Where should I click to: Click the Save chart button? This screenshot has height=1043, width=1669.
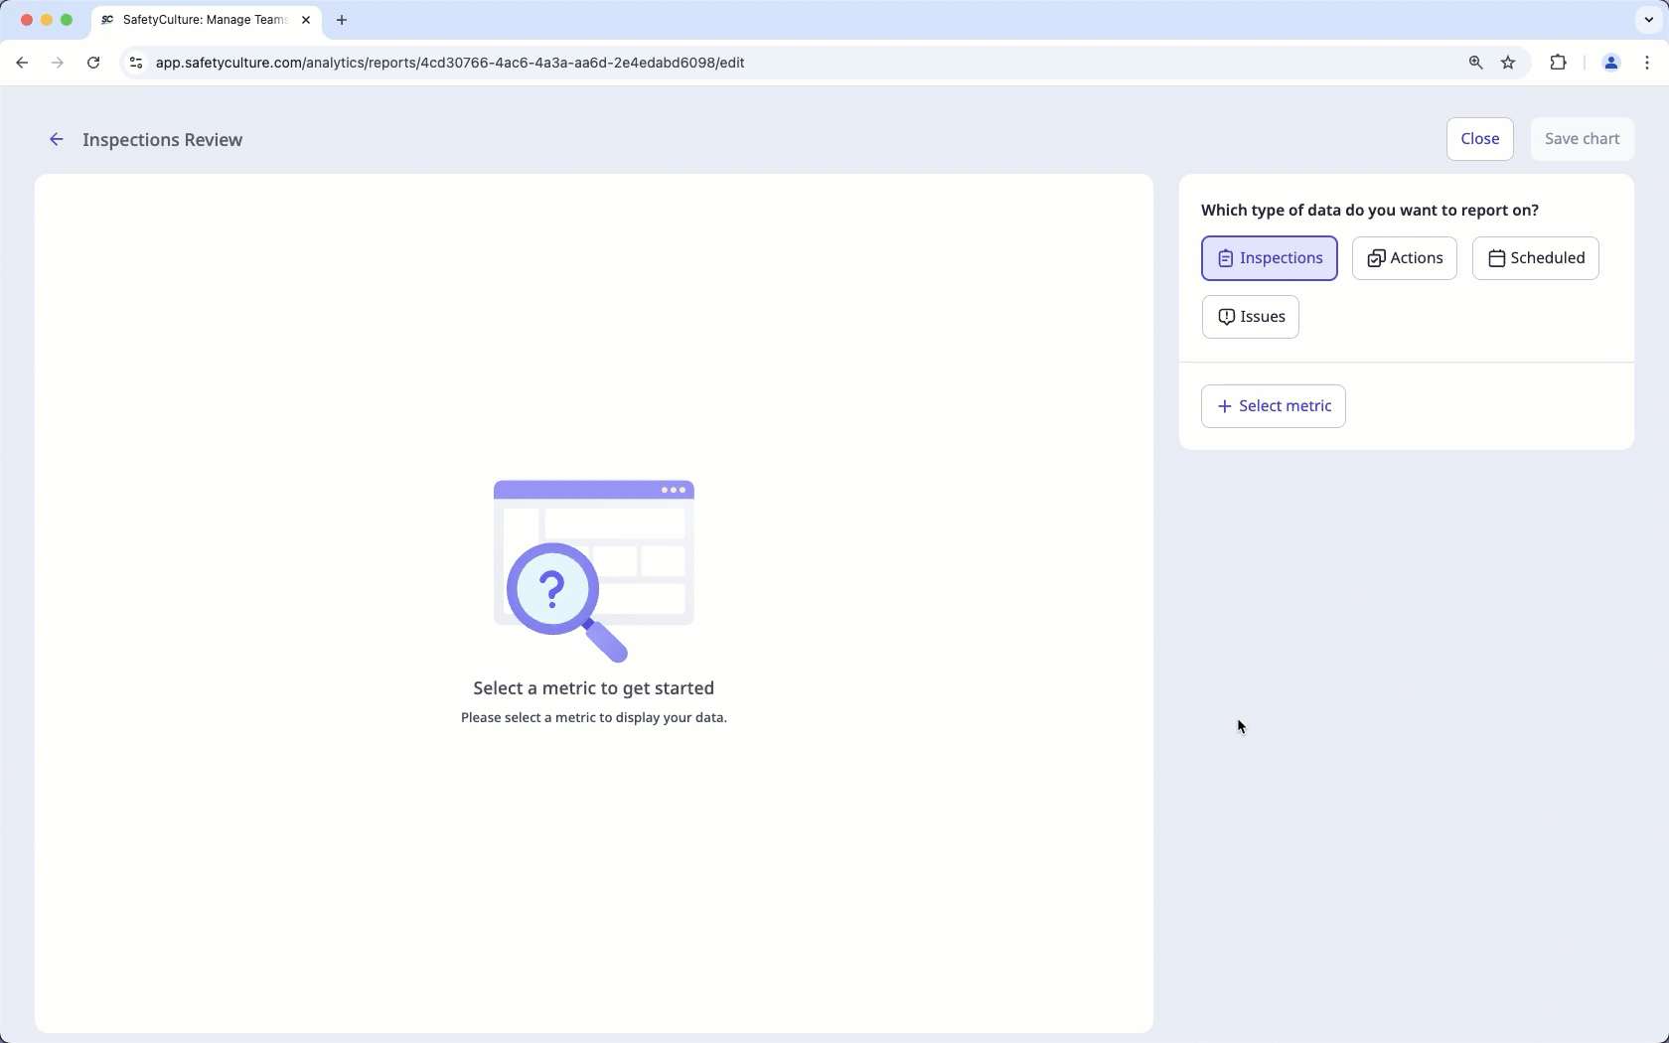[x=1582, y=139]
